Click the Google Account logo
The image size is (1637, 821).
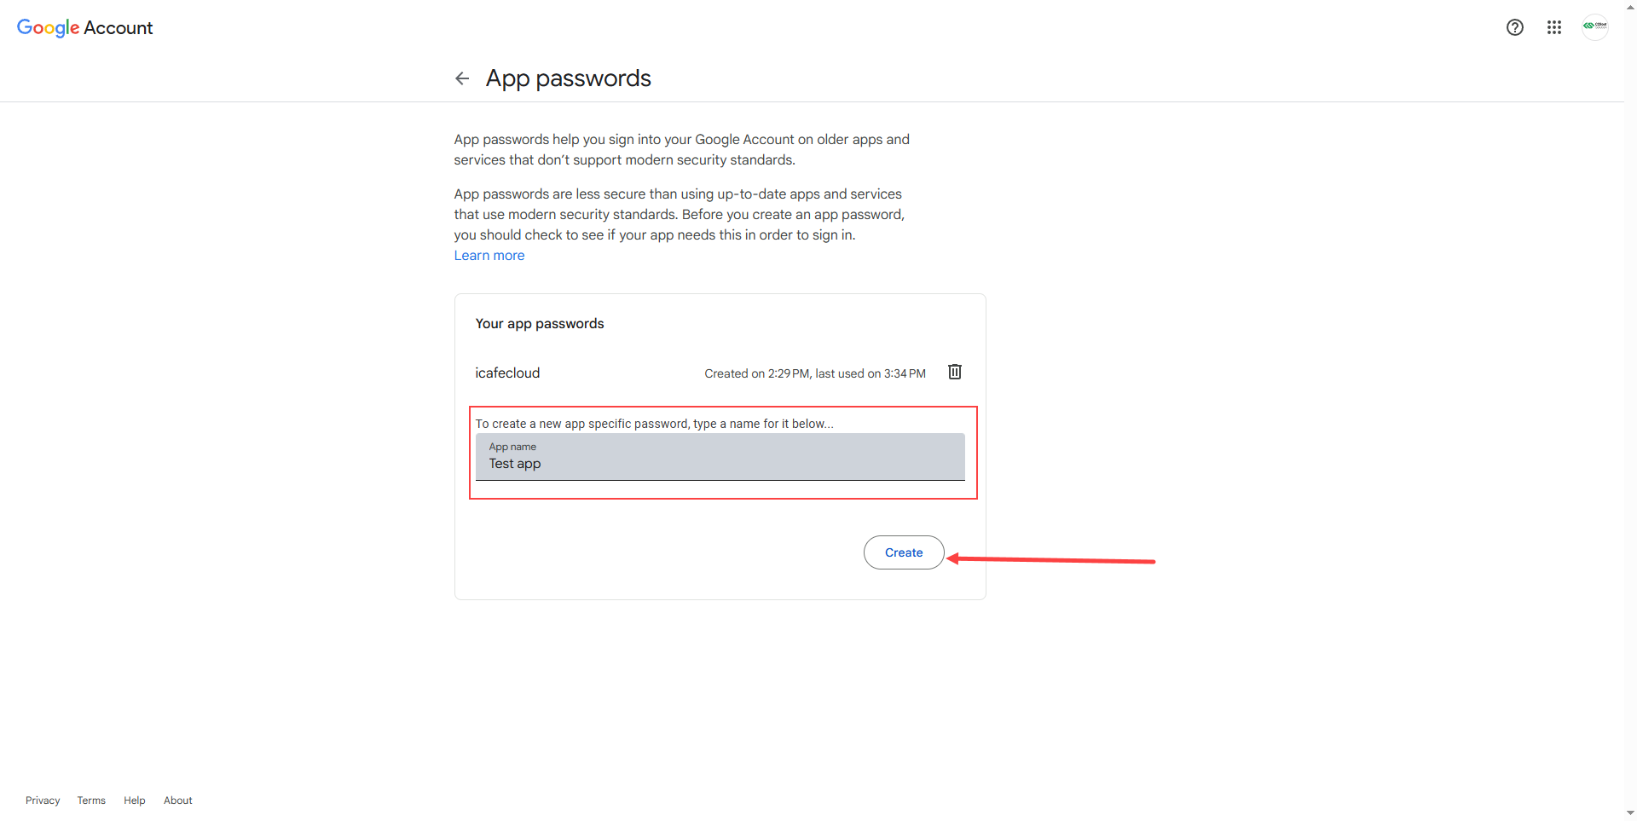pyautogui.click(x=84, y=27)
